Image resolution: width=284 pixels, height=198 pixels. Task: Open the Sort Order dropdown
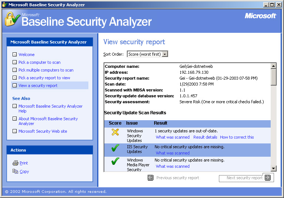(165, 54)
